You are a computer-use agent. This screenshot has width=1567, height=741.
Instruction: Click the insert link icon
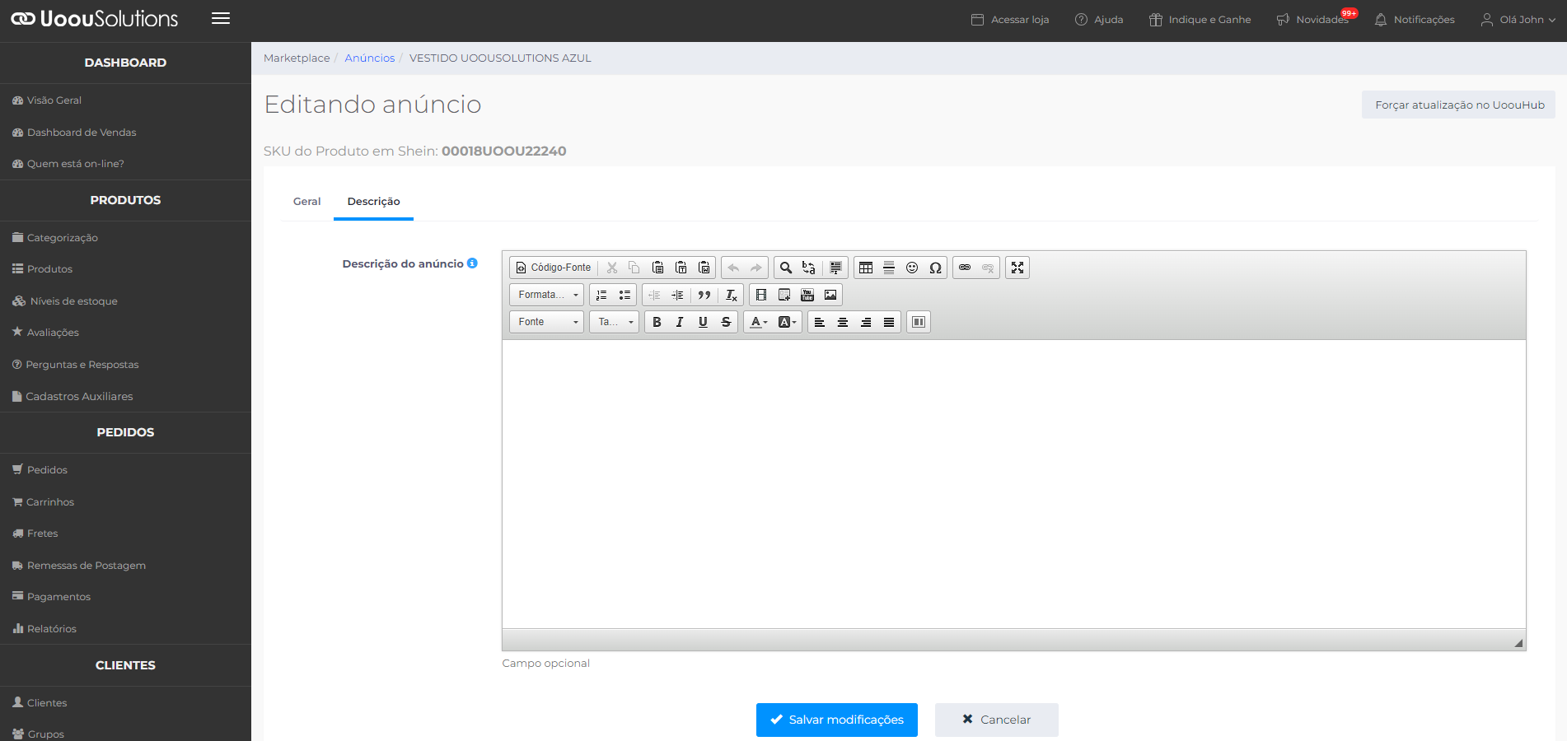(x=965, y=268)
